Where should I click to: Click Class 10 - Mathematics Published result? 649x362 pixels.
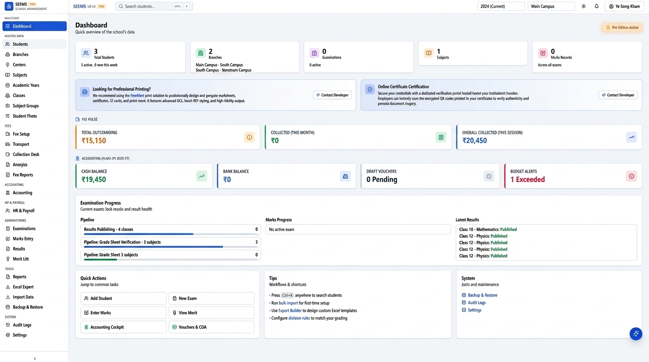488,230
